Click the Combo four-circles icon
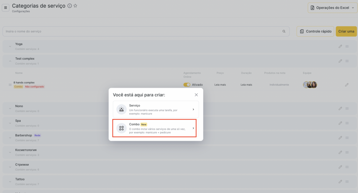 121,128
